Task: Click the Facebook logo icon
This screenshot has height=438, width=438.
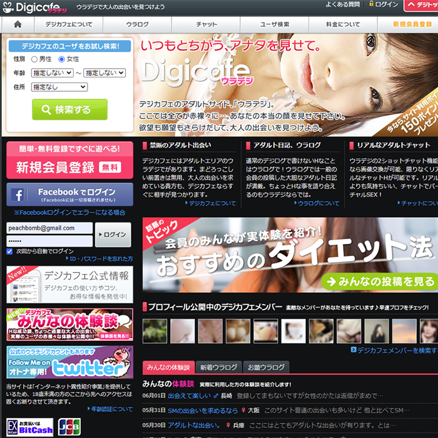Action: (x=18, y=195)
